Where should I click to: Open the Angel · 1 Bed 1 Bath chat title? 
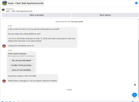[26, 3]
